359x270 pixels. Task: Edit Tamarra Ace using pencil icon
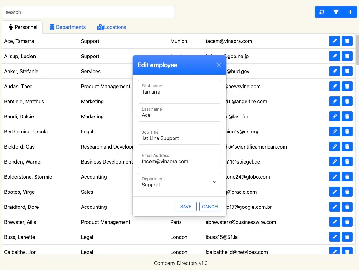[x=334, y=41]
